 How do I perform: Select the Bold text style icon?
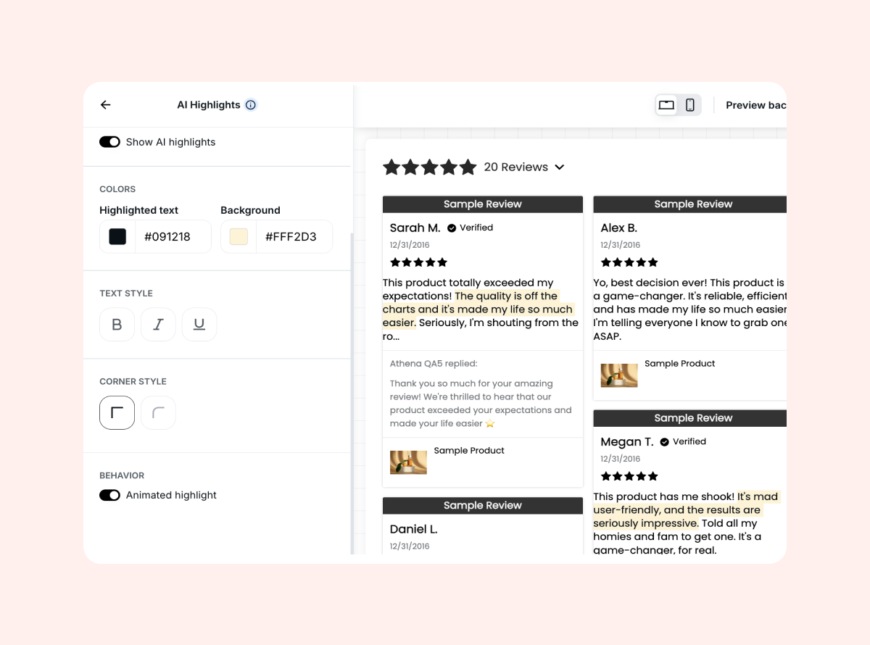[x=117, y=324]
